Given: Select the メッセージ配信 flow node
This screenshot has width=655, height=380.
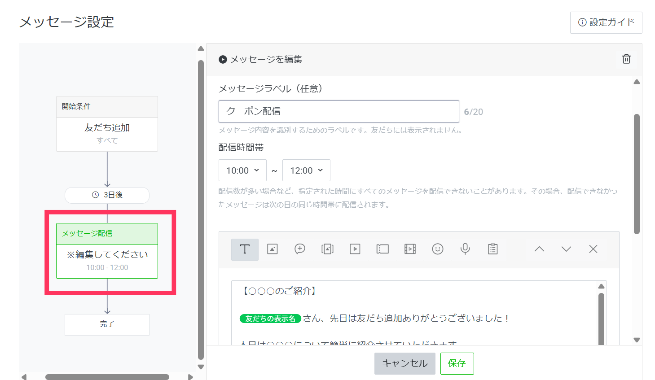Looking at the screenshot, I should [x=107, y=251].
